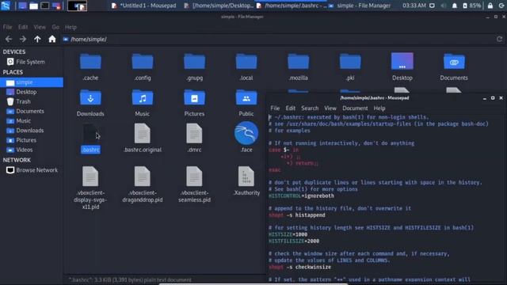Viewport: 507px width, 285px height.
Task: Click HISTSIZE=1000 line in editor
Action: (288, 234)
